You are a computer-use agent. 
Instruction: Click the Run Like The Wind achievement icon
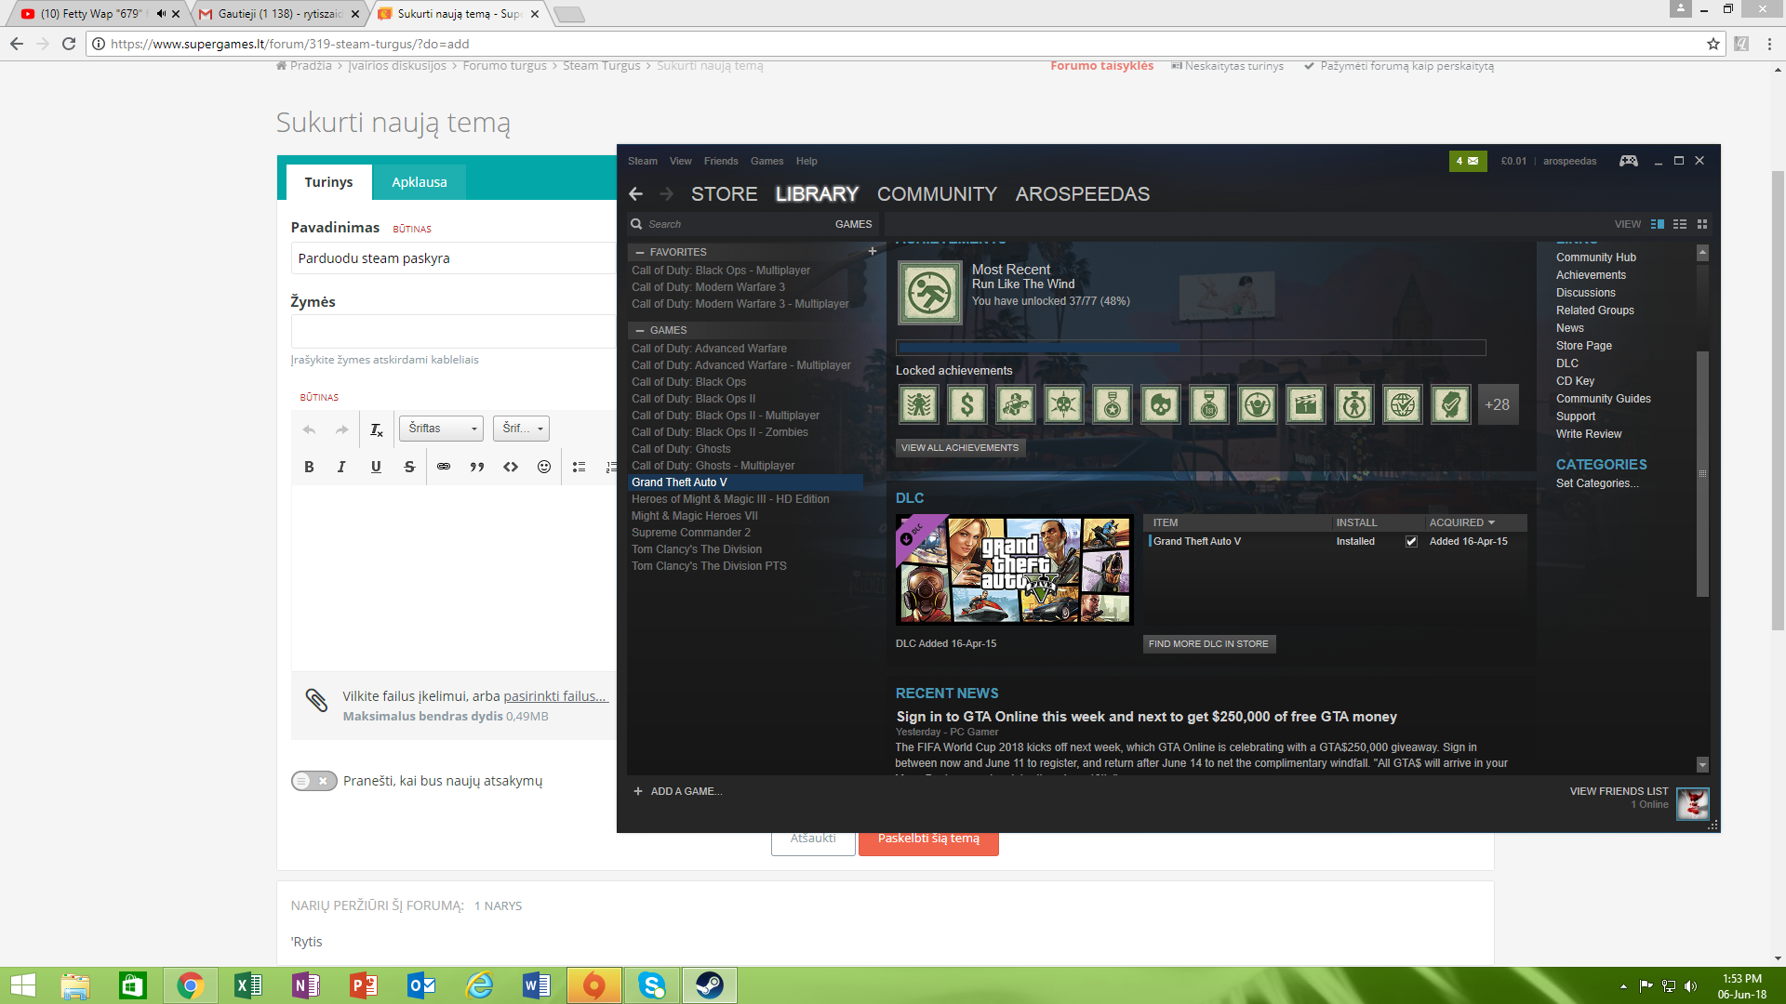click(929, 293)
